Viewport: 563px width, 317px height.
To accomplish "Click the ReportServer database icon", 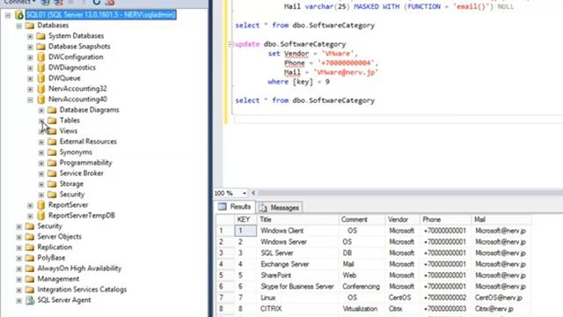I will (x=41, y=205).
